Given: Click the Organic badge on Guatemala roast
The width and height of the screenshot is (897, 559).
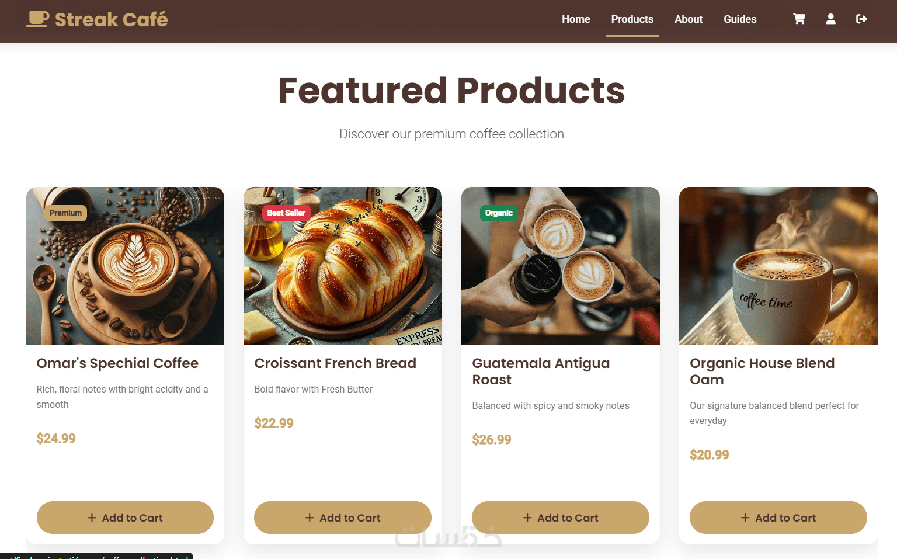Looking at the screenshot, I should pyautogui.click(x=499, y=213).
